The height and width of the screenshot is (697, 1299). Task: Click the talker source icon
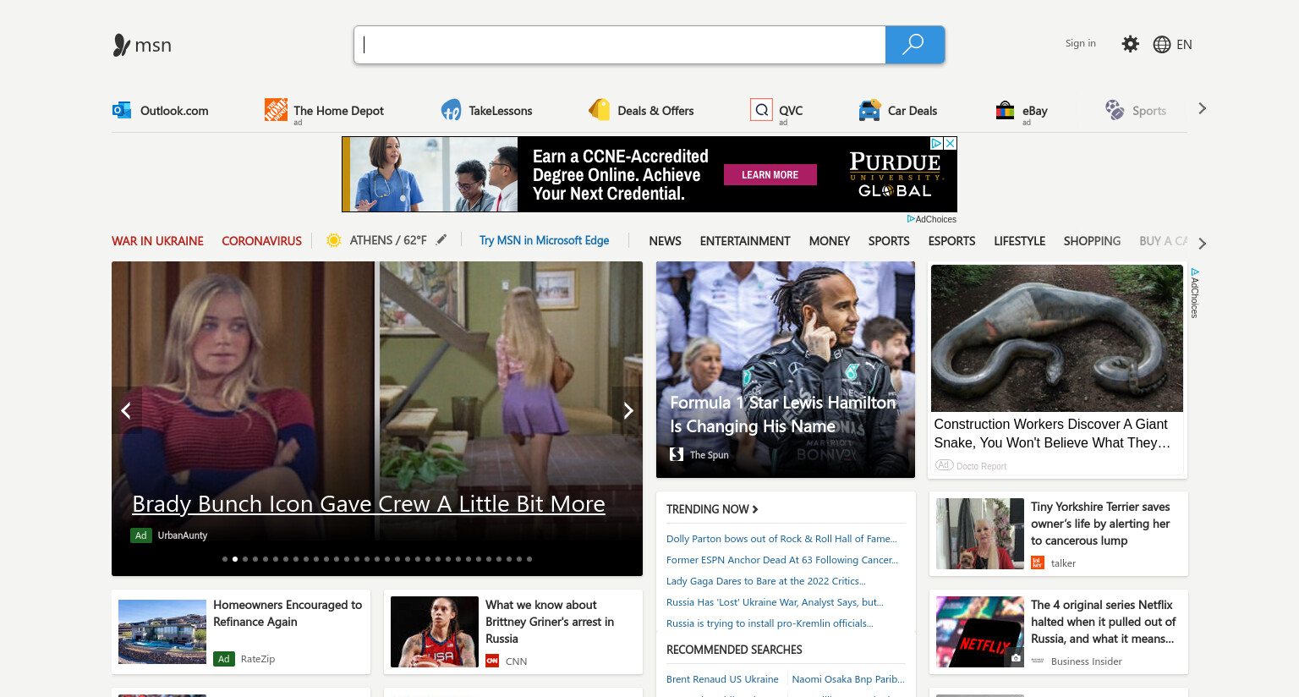(x=1038, y=563)
